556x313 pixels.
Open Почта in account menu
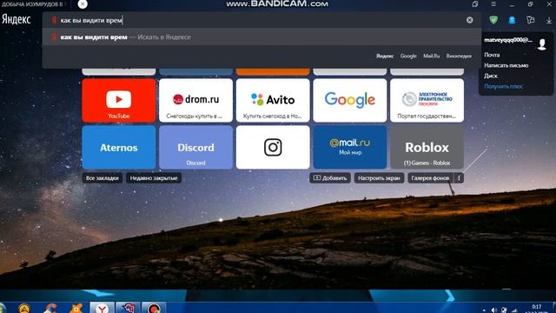click(x=492, y=55)
